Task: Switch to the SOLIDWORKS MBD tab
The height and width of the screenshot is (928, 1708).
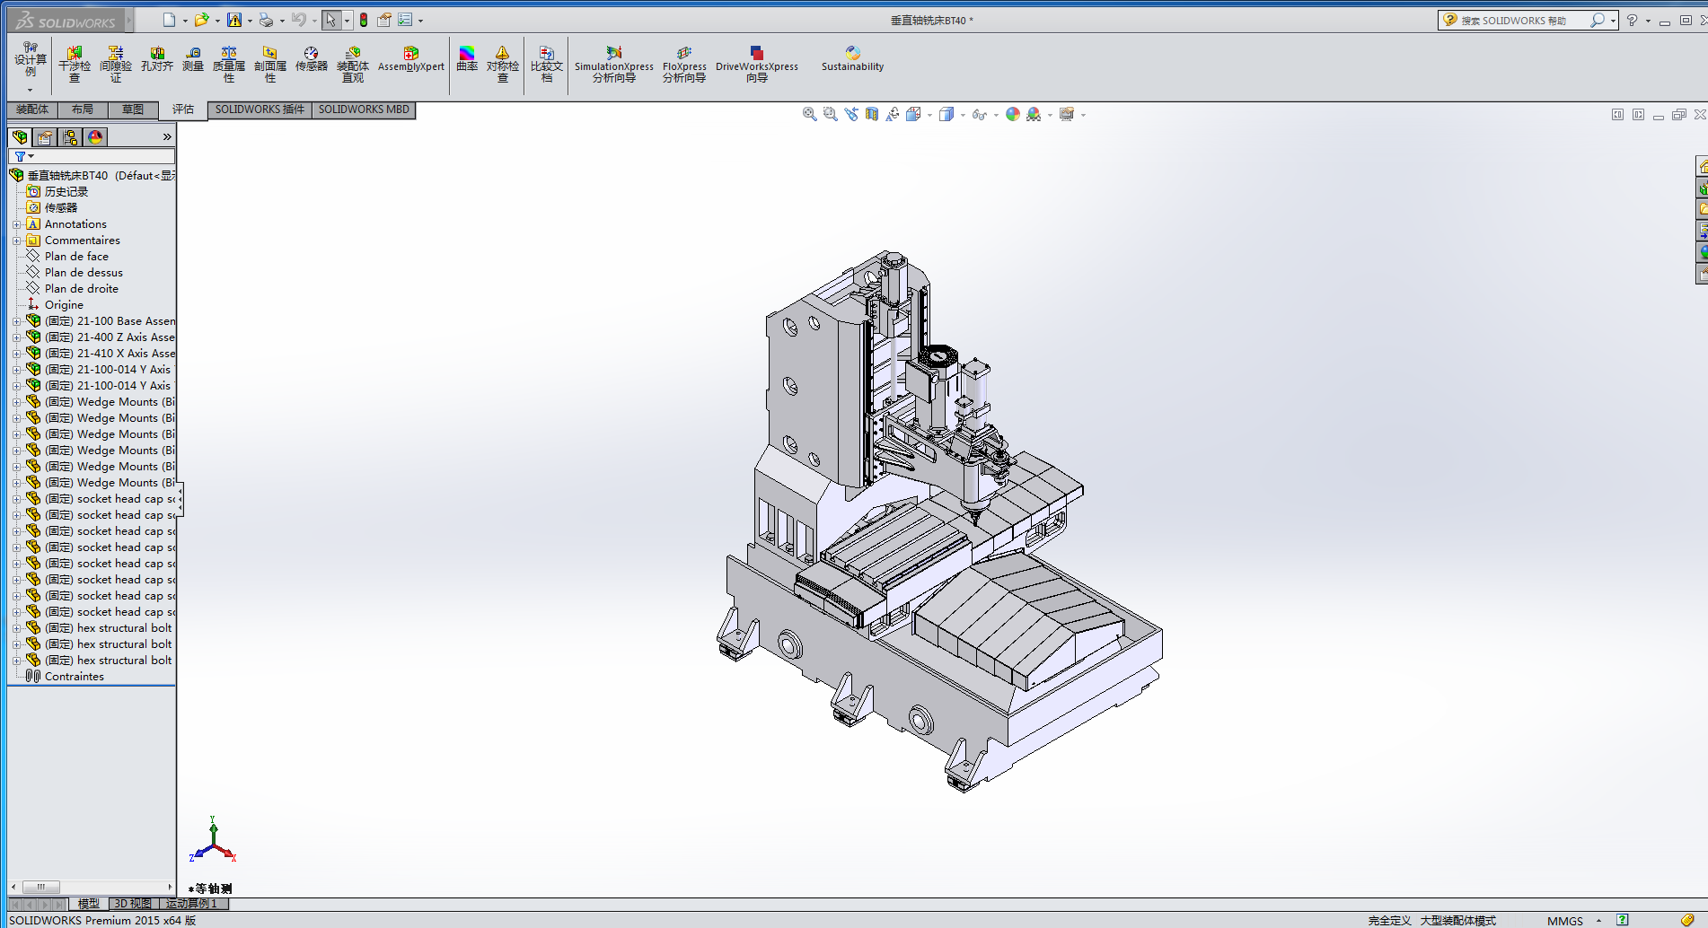Action: point(364,109)
